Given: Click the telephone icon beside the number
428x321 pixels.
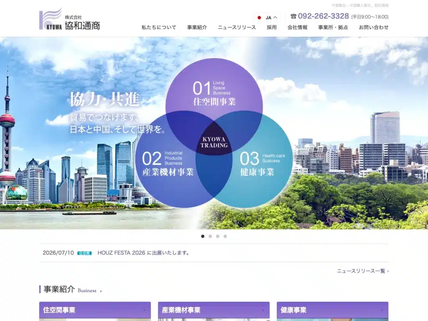Looking at the screenshot, I should click(293, 16).
